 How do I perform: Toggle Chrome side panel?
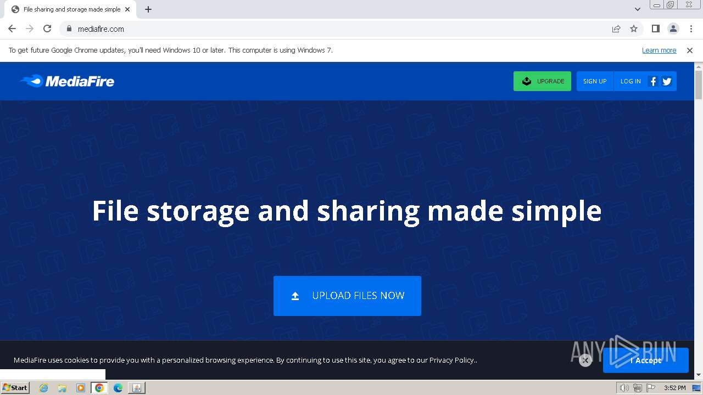click(x=655, y=29)
